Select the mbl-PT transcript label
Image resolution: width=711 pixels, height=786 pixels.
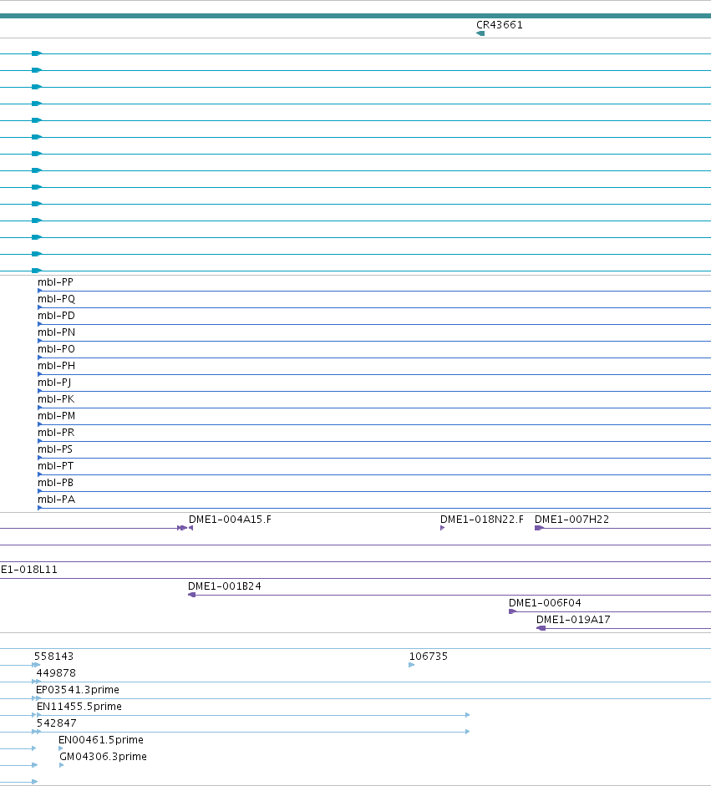tap(56, 466)
